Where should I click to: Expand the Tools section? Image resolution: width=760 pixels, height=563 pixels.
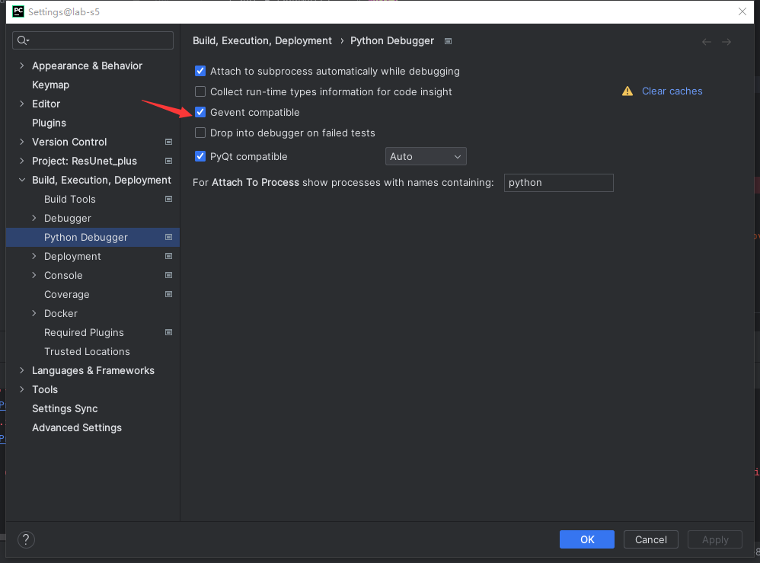(x=22, y=389)
